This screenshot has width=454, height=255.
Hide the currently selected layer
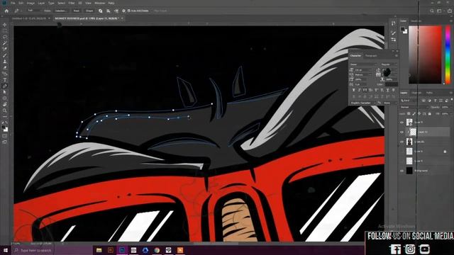click(x=402, y=132)
